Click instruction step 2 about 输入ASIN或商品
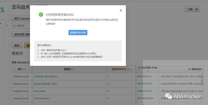The width and height of the screenshot is (208, 105). (67, 54)
